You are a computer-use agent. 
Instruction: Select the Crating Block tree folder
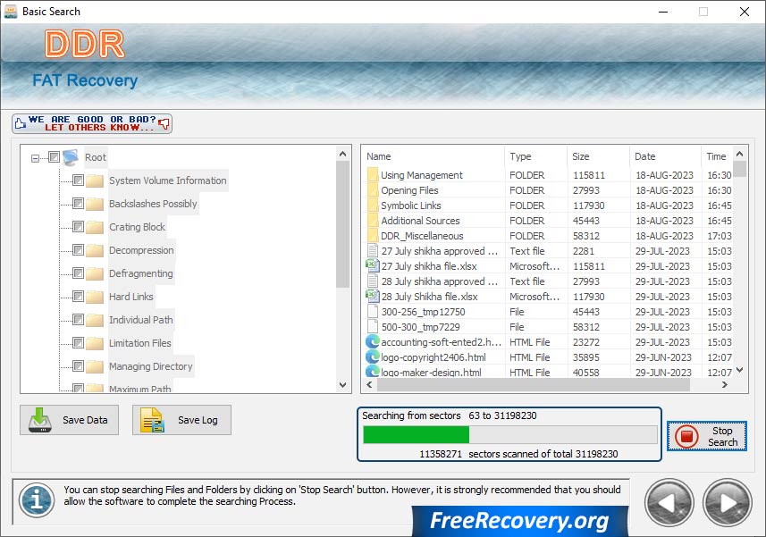pos(137,227)
